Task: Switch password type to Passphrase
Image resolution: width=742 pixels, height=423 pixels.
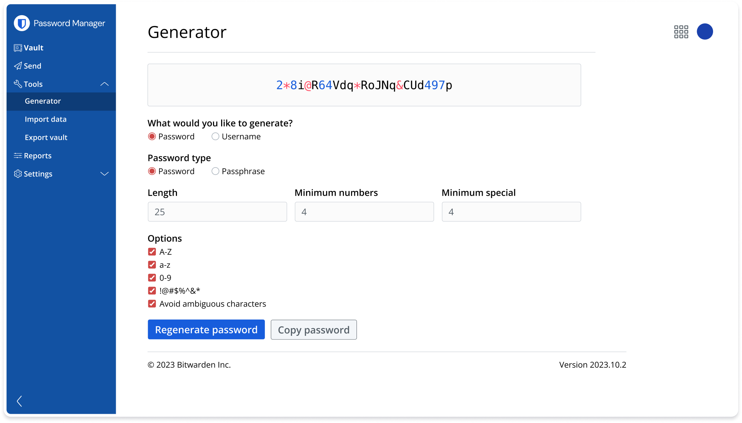Action: (x=215, y=171)
